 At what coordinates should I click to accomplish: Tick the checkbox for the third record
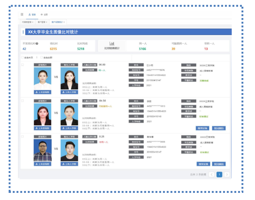coord(23,137)
